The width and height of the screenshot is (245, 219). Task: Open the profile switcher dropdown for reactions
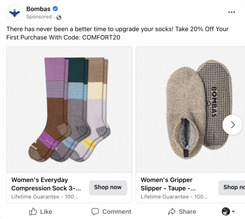pos(228,211)
